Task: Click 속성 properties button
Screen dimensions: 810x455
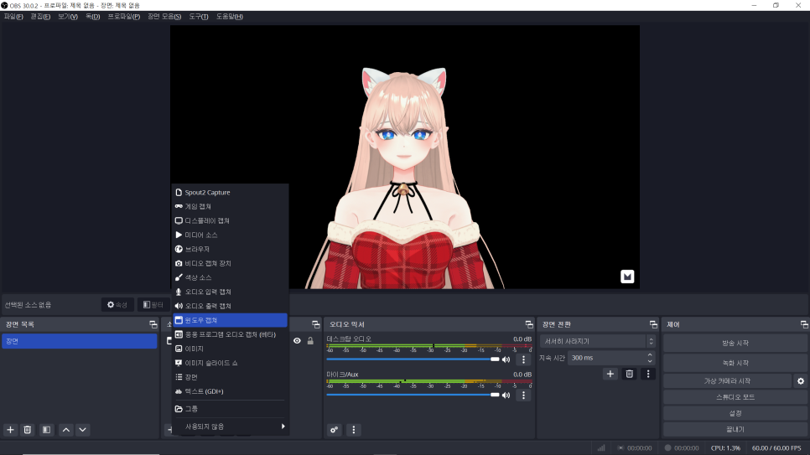Action: pyautogui.click(x=117, y=305)
